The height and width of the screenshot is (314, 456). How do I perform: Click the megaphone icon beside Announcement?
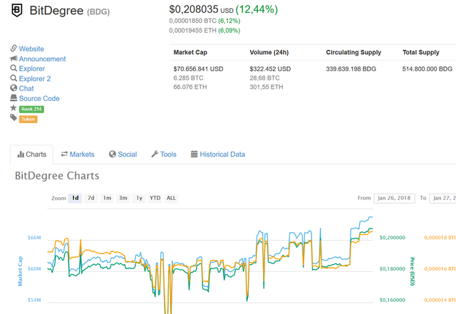pos(14,58)
